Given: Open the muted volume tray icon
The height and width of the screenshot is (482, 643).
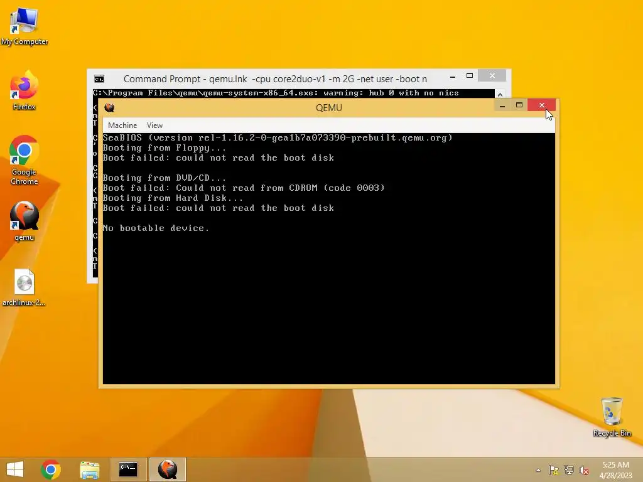Looking at the screenshot, I should (x=583, y=470).
